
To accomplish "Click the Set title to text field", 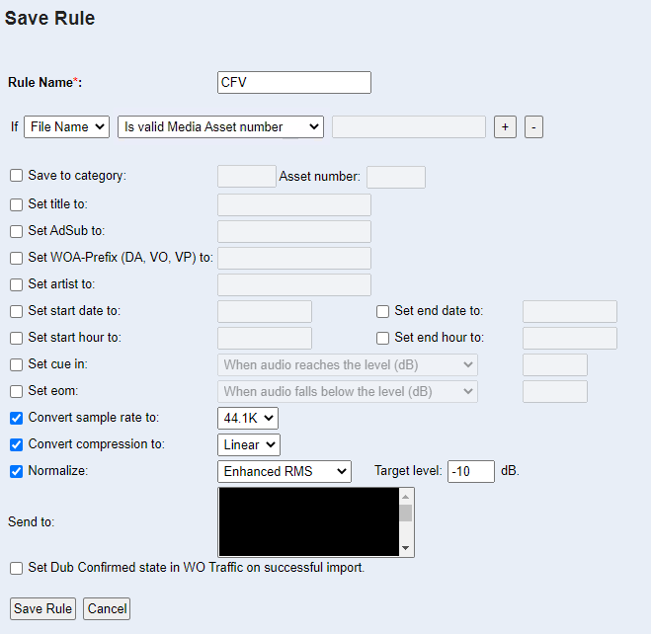I will [294, 204].
